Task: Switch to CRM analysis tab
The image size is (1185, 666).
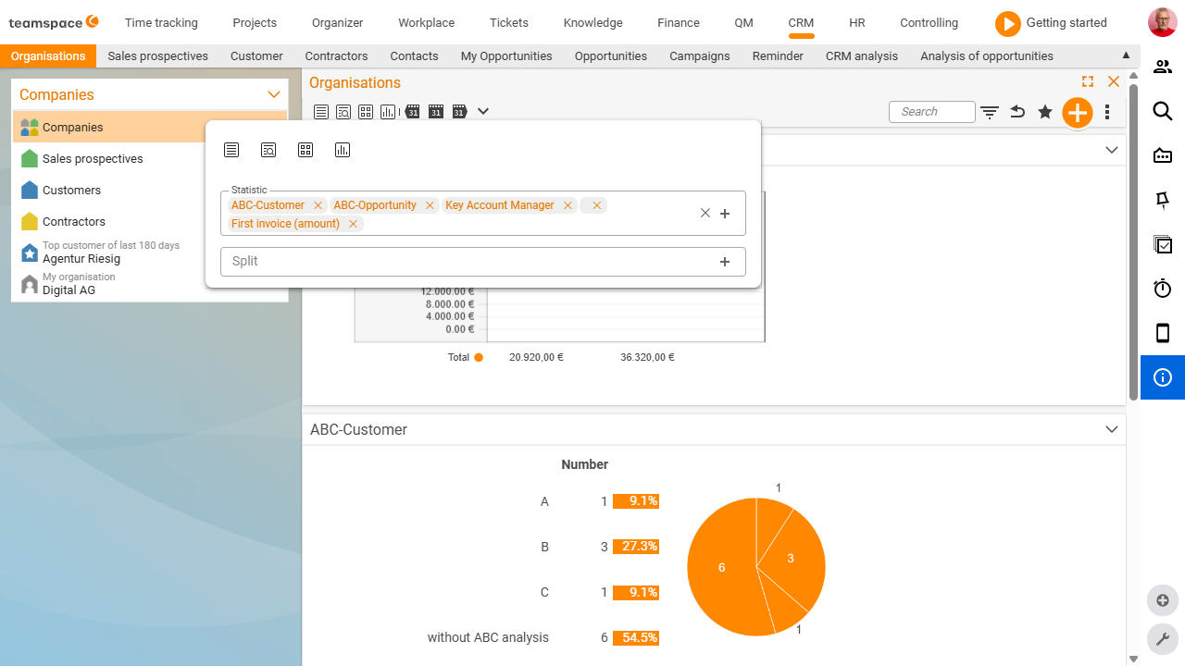Action: pos(862,56)
